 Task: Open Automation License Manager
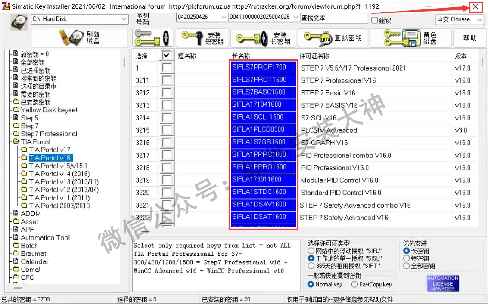[x=443, y=283]
